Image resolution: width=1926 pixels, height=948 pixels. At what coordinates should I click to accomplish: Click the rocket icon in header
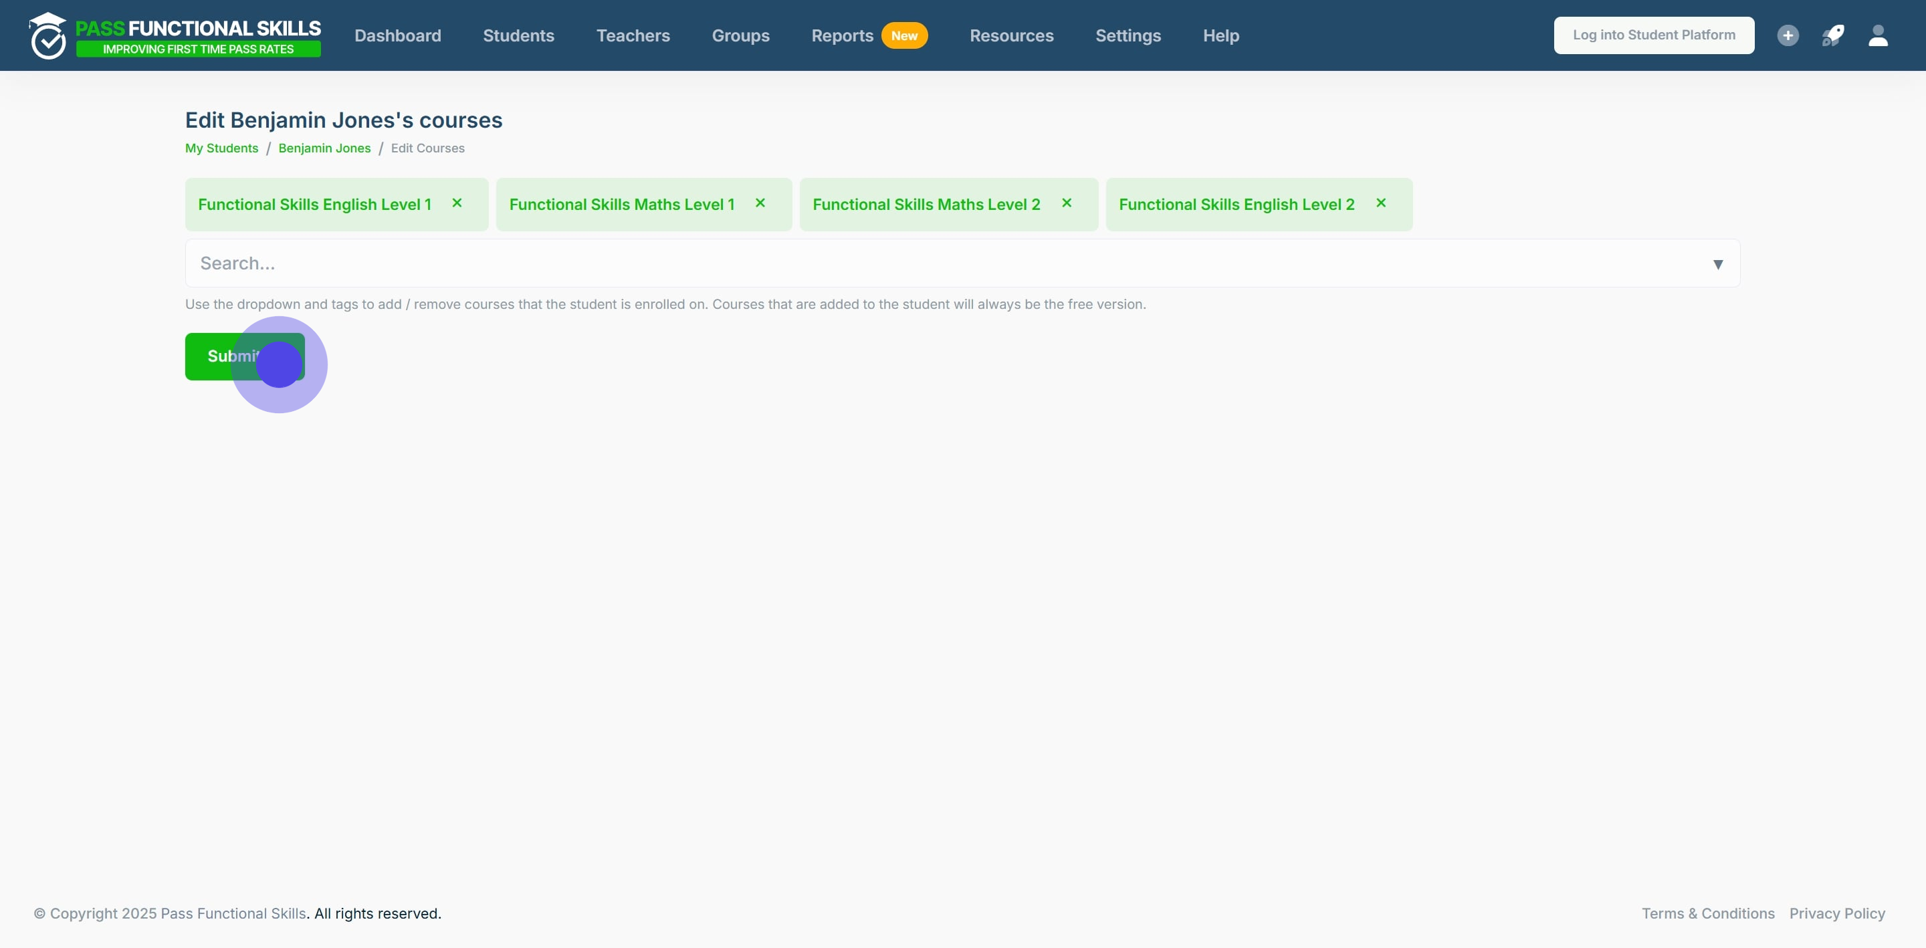tap(1832, 36)
